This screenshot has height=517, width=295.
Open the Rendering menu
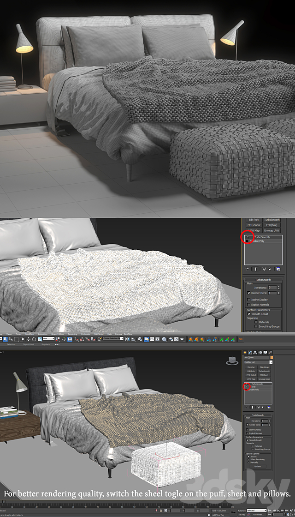tap(72, 334)
